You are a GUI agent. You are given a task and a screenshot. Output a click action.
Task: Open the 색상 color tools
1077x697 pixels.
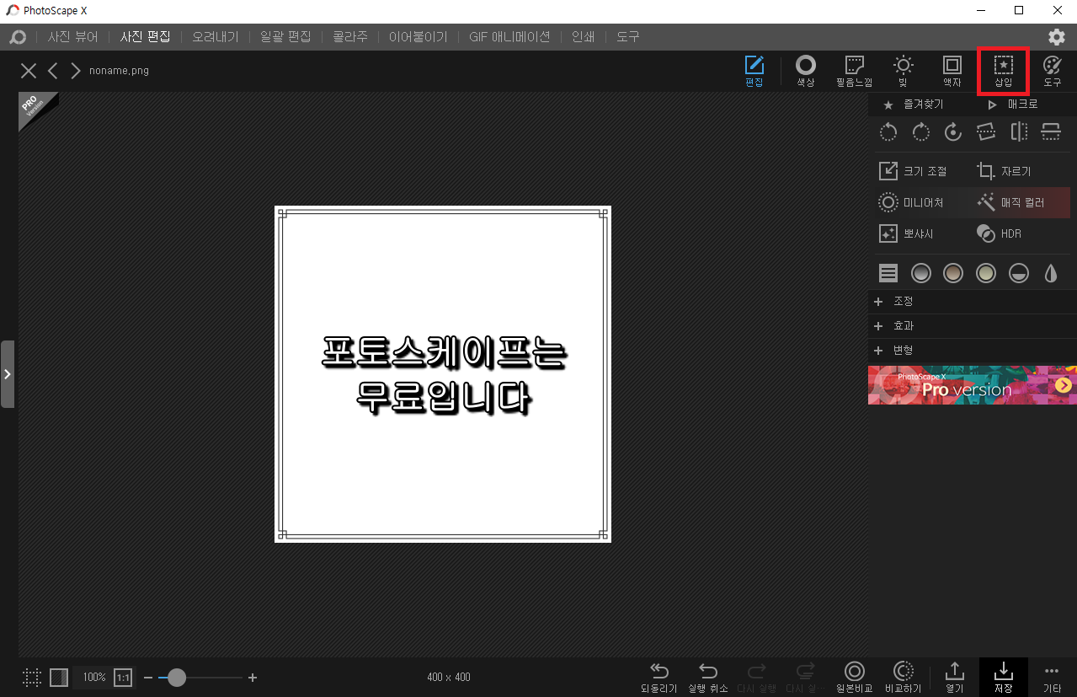click(806, 71)
